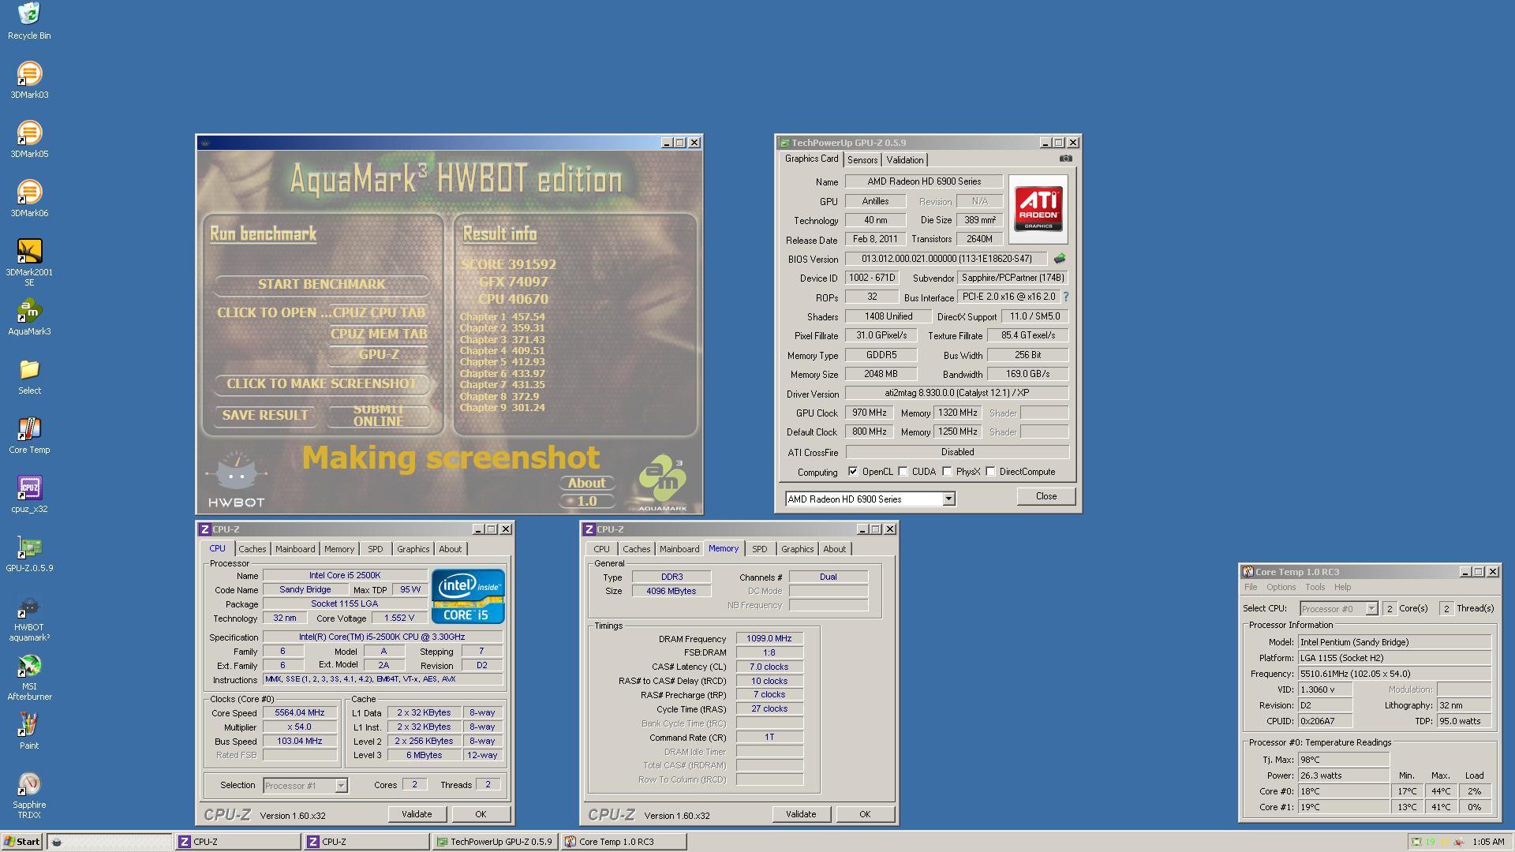Open the File menu in Core Temp

coord(1251,588)
